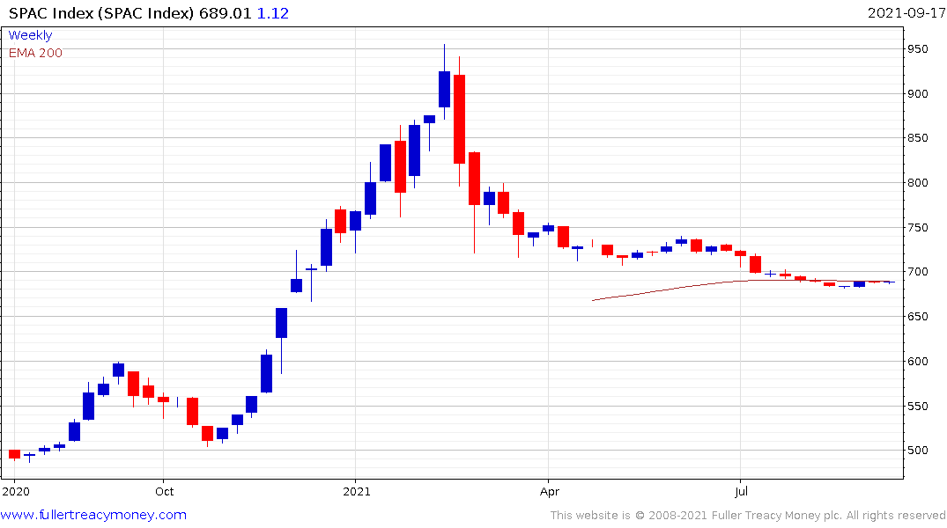This screenshot has width=947, height=528.
Task: Click the 900 price axis label
Action: (917, 93)
